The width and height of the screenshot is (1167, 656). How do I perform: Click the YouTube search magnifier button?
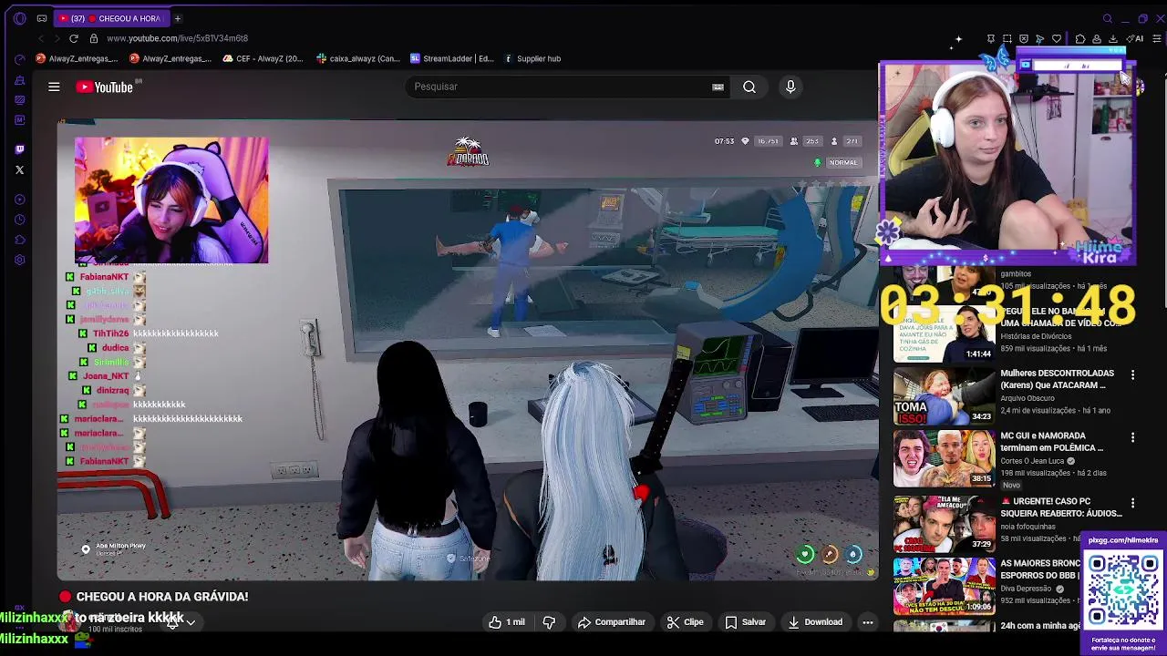click(x=749, y=87)
